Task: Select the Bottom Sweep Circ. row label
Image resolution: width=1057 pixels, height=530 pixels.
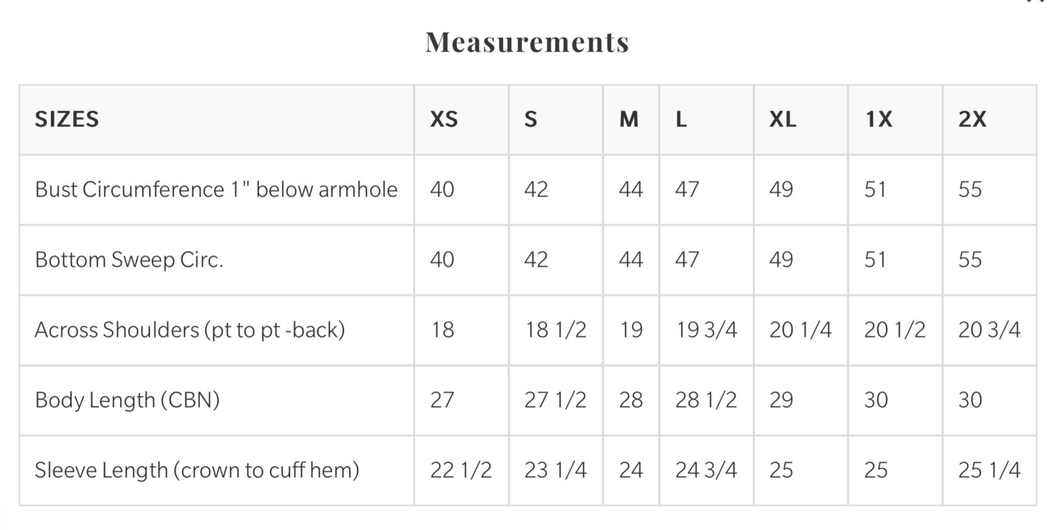Action: (x=129, y=260)
